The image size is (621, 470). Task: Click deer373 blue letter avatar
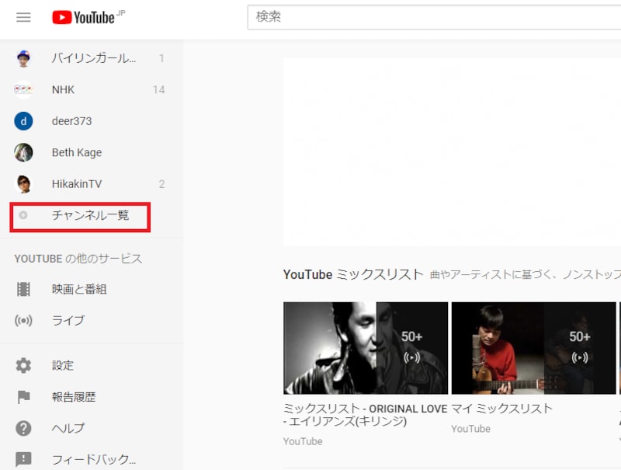click(23, 121)
